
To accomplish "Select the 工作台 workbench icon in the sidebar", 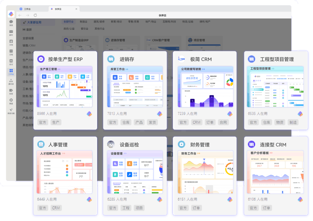I will [x=11, y=72].
